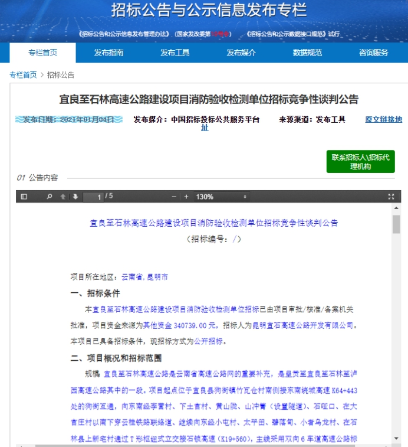
Task: Click 专栏首页 breadcrumb link
Action: pos(23,75)
